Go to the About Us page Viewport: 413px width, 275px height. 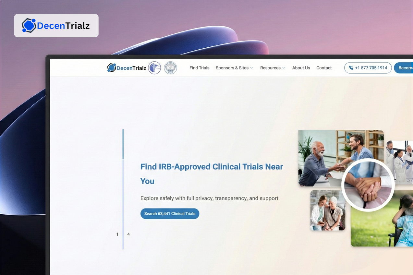(301, 68)
